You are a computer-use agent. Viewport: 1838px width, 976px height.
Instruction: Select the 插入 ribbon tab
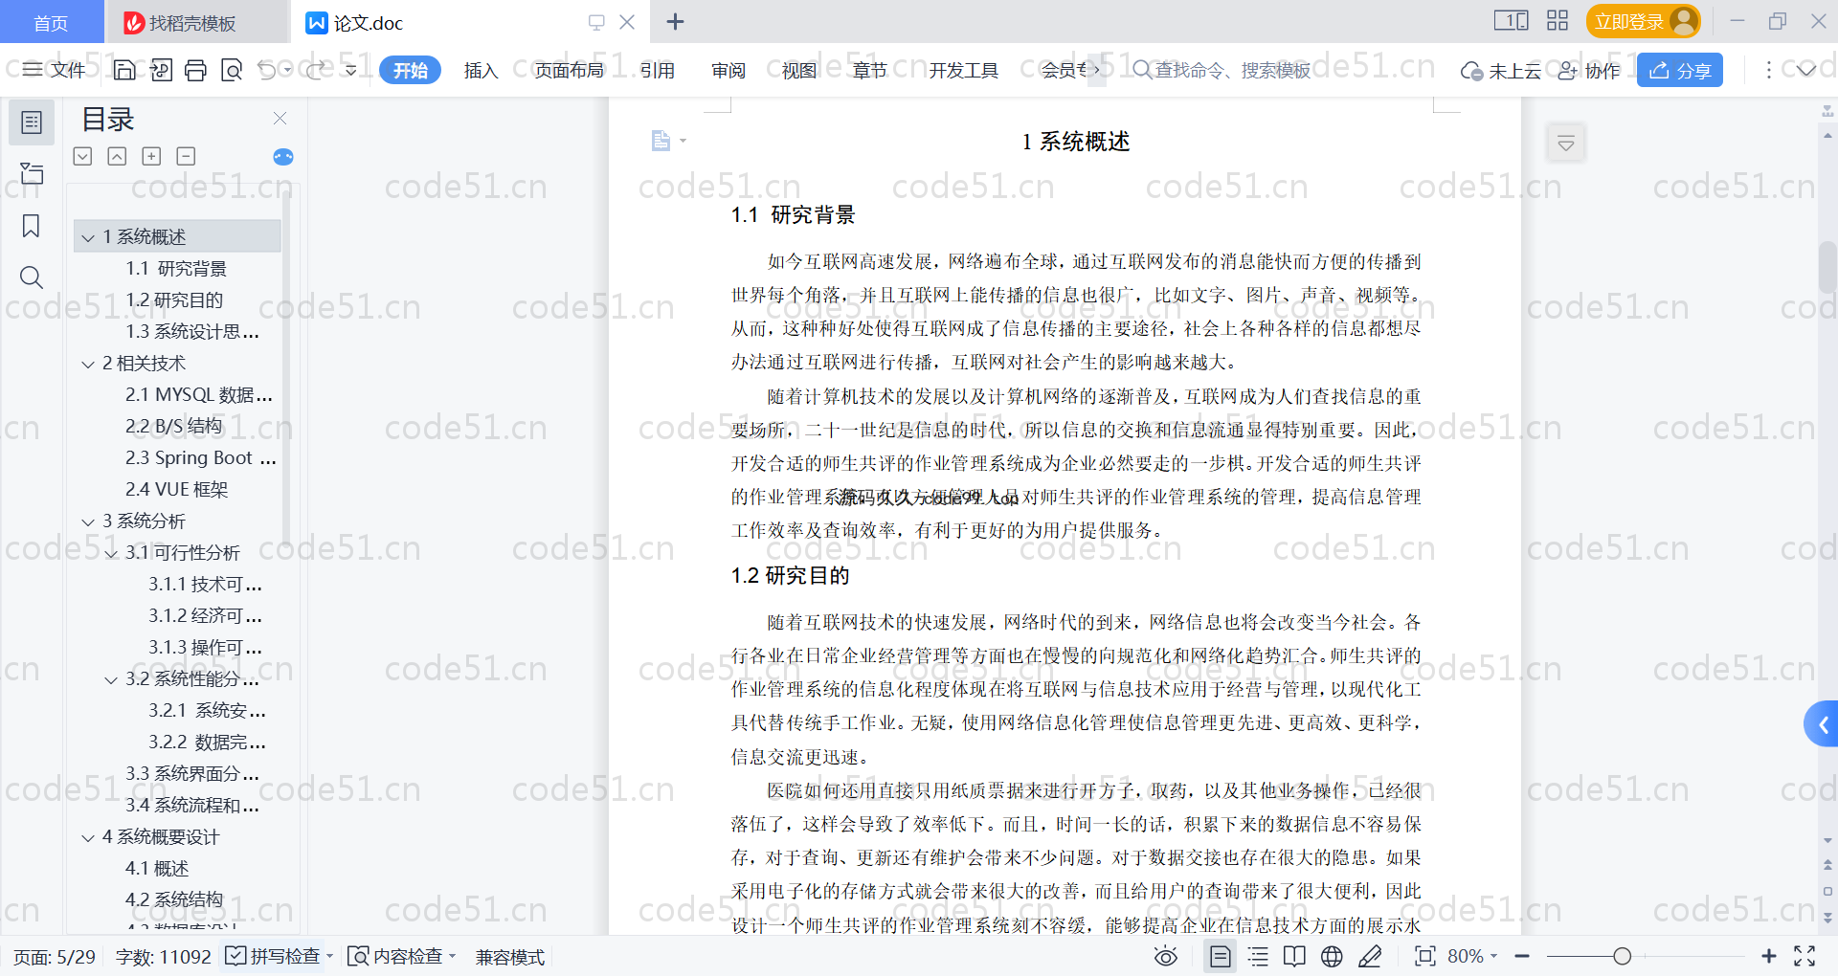coord(481,70)
